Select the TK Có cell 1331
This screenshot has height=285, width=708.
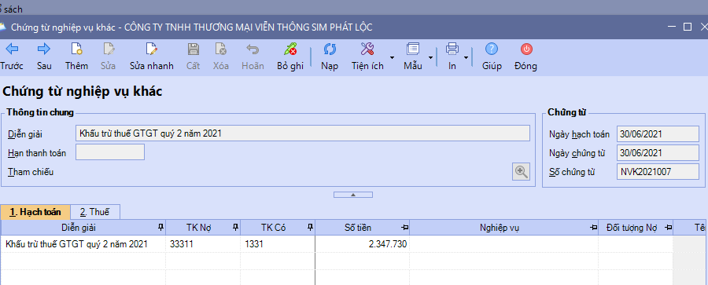click(278, 244)
